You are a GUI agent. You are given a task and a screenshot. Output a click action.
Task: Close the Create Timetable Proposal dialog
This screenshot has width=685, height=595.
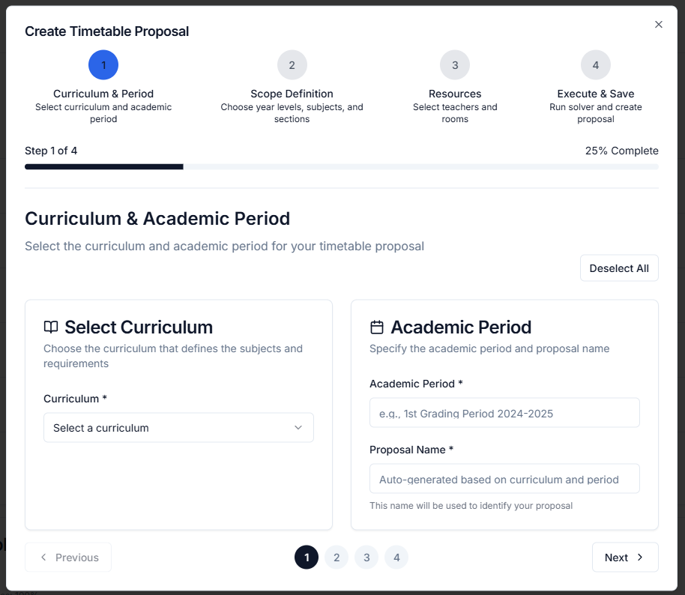tap(659, 25)
